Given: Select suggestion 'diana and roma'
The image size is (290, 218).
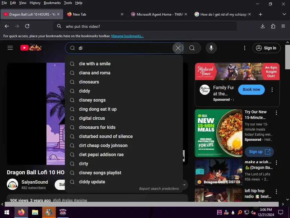Looking at the screenshot, I should (124, 73).
